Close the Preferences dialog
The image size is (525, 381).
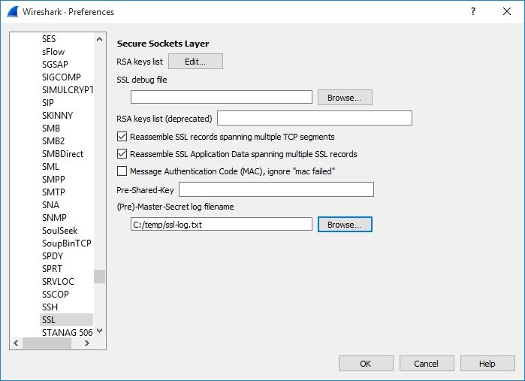pyautogui.click(x=506, y=12)
